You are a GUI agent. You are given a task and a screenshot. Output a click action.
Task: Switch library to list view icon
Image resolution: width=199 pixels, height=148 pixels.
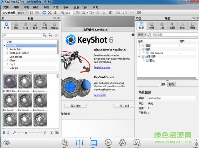click(4, 133)
